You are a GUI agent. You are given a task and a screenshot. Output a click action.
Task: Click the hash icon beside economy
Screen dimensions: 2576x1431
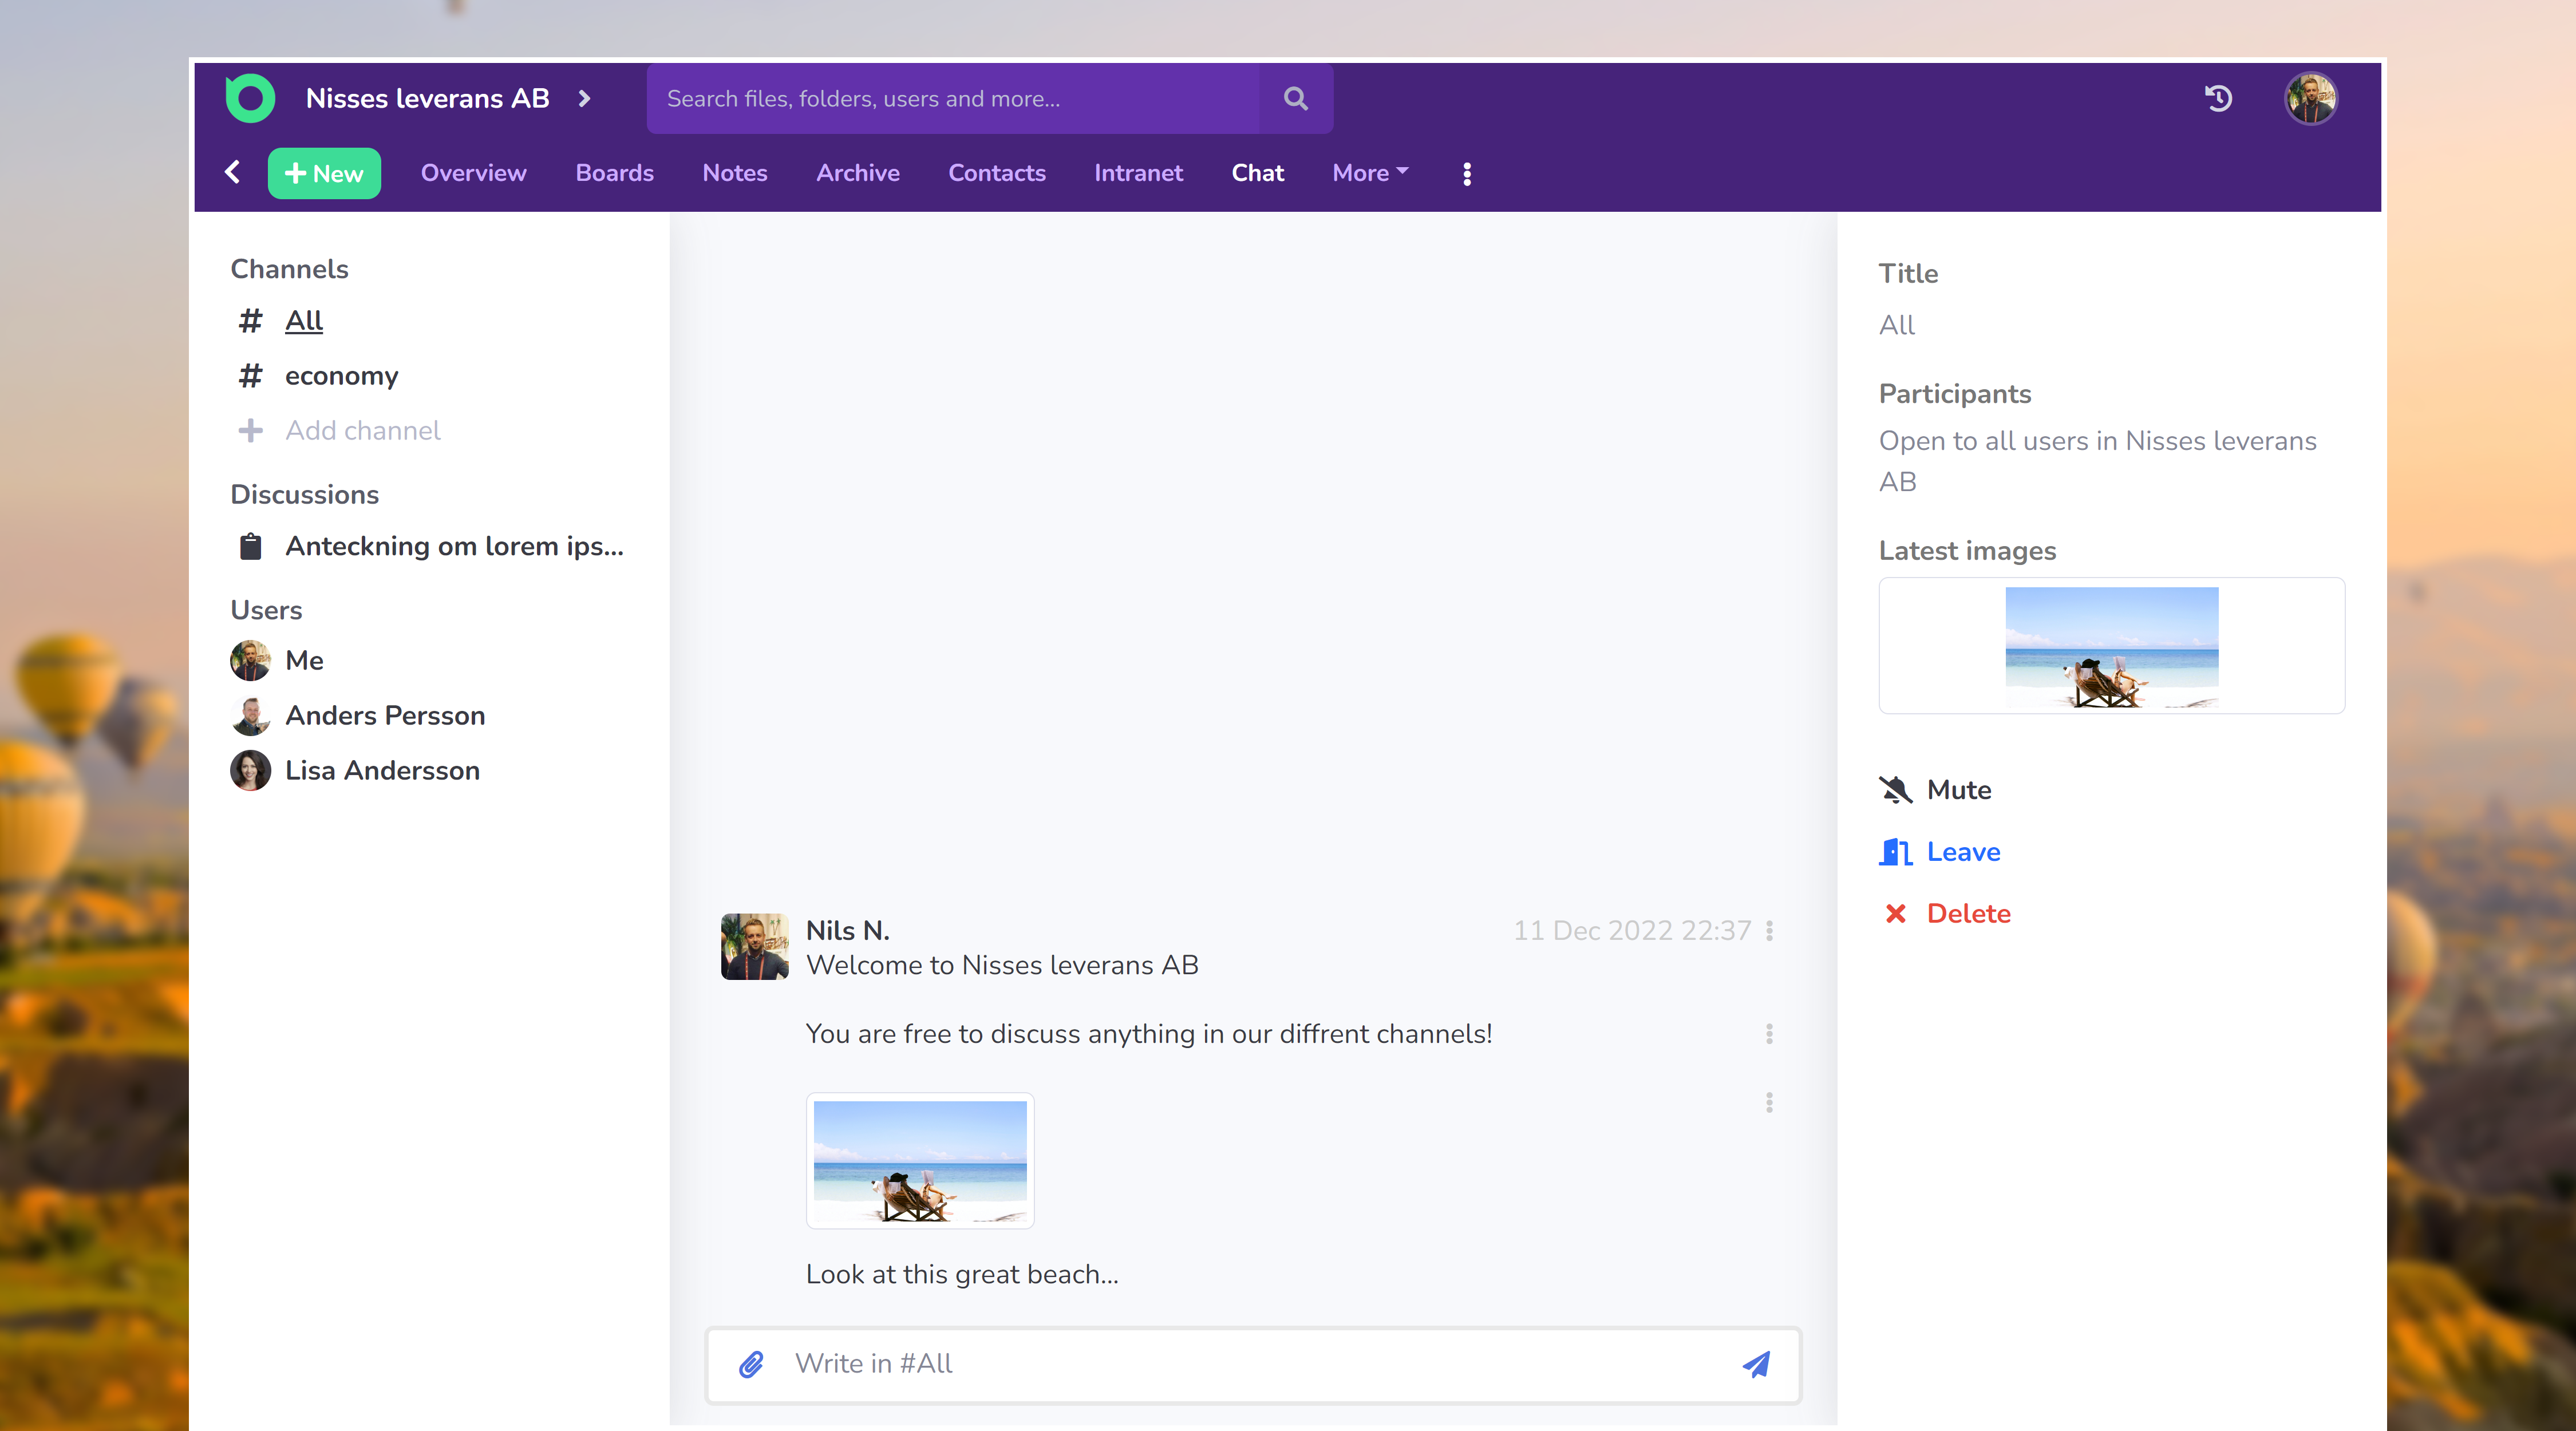[250, 376]
